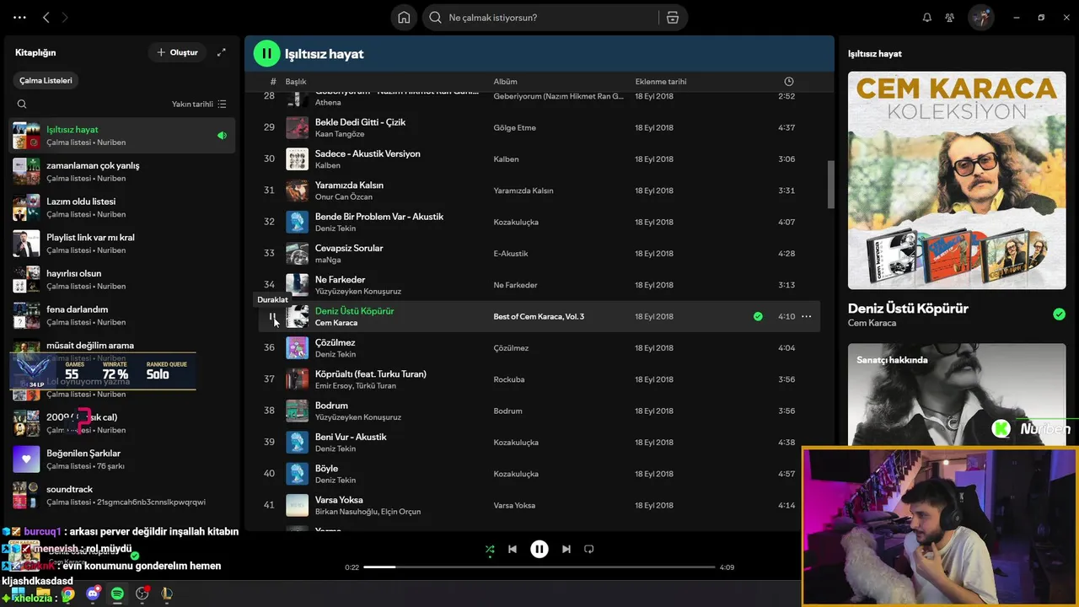Toggle the saved checkmark in Now Playing panel
The image size is (1079, 607).
pyautogui.click(x=1059, y=314)
